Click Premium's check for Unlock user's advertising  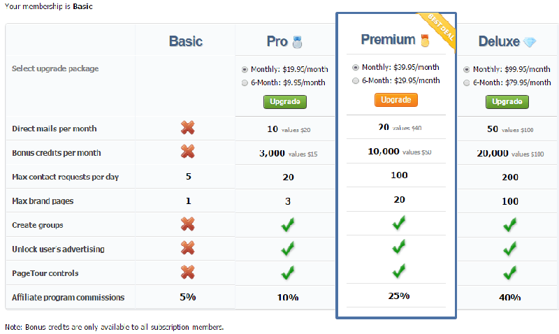(x=399, y=247)
